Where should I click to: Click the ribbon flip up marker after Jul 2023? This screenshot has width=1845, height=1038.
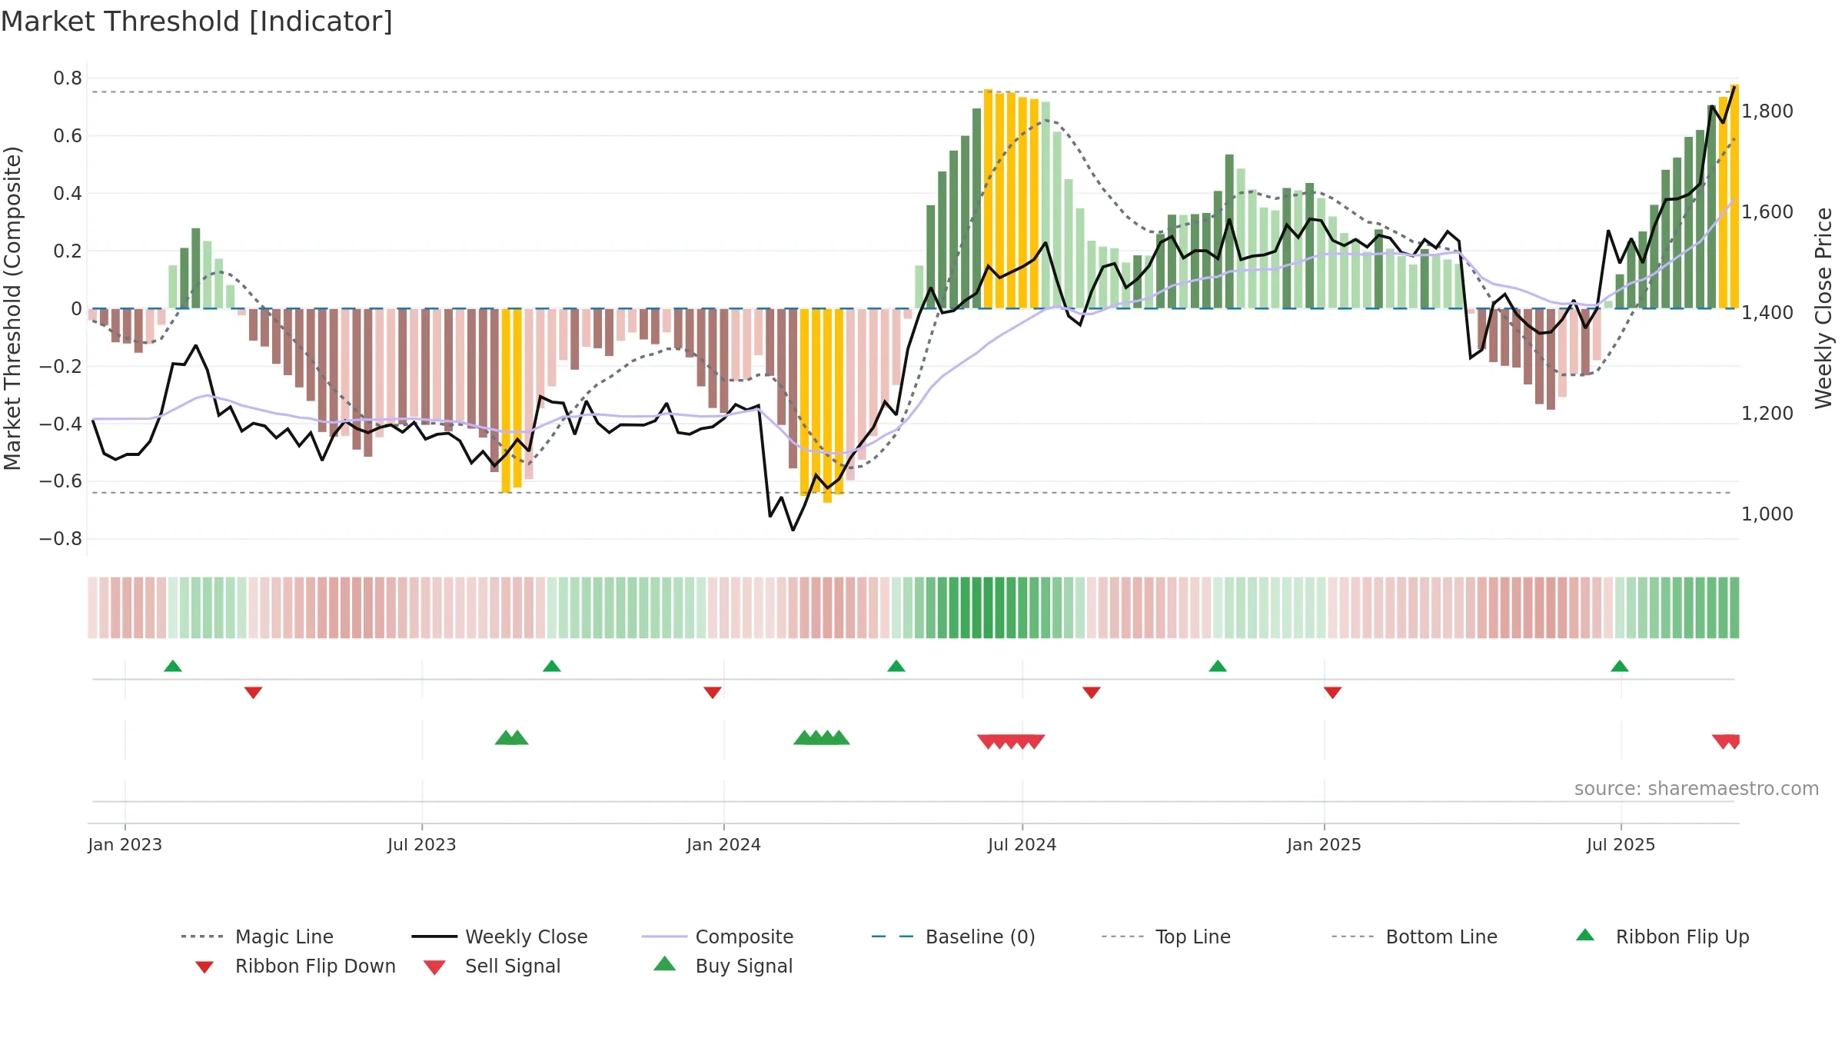552,666
